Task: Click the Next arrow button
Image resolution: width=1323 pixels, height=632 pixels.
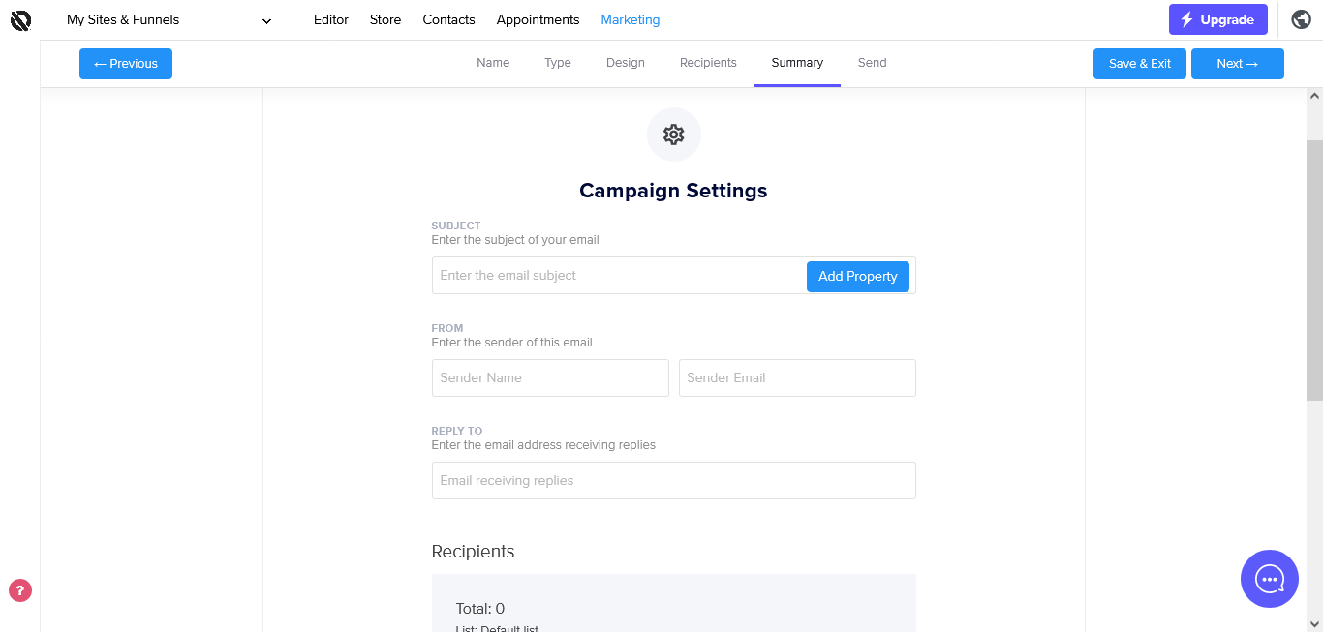Action: point(1237,64)
